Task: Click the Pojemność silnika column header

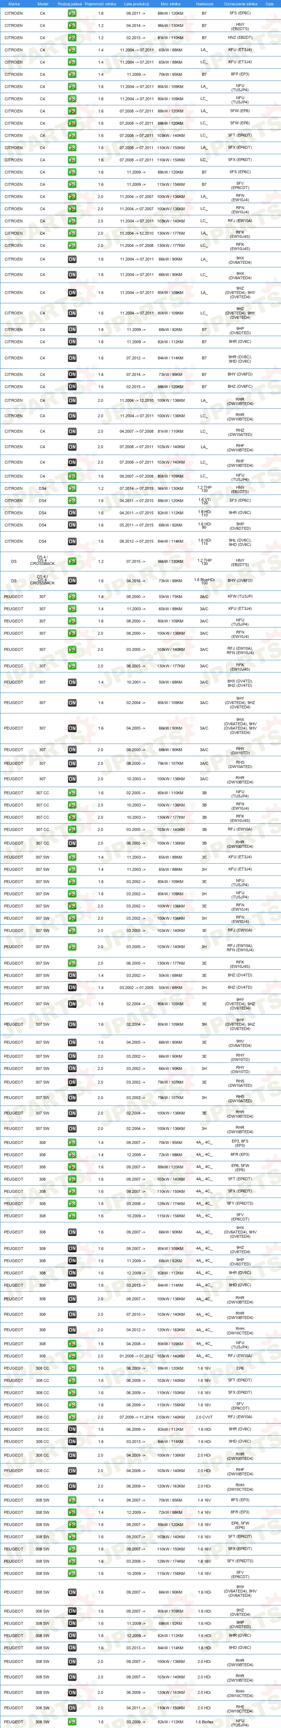Action: coord(101,4)
